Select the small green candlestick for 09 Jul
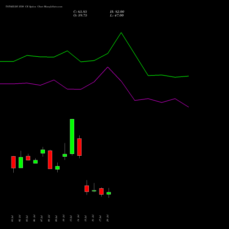 57,168
